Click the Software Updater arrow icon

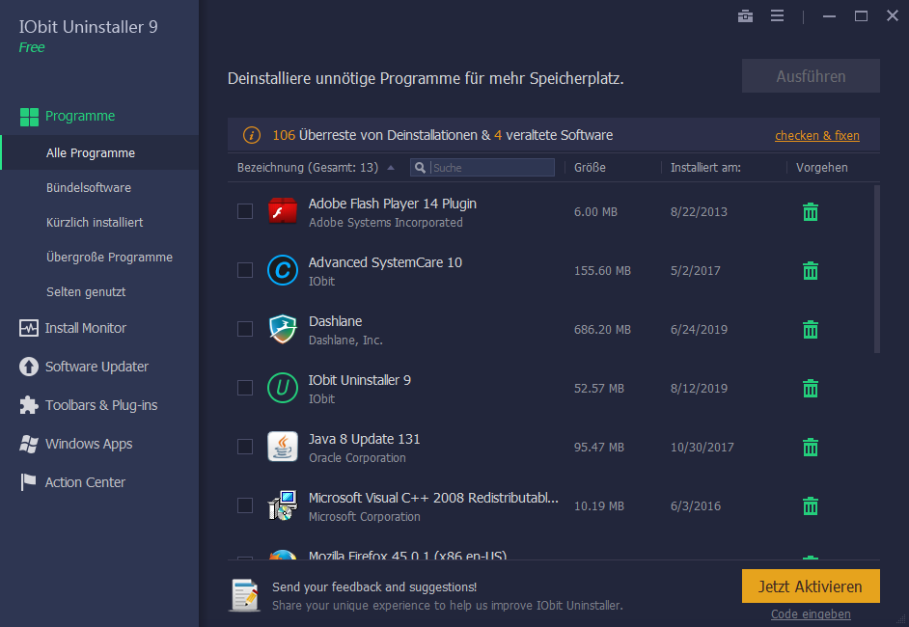click(28, 367)
